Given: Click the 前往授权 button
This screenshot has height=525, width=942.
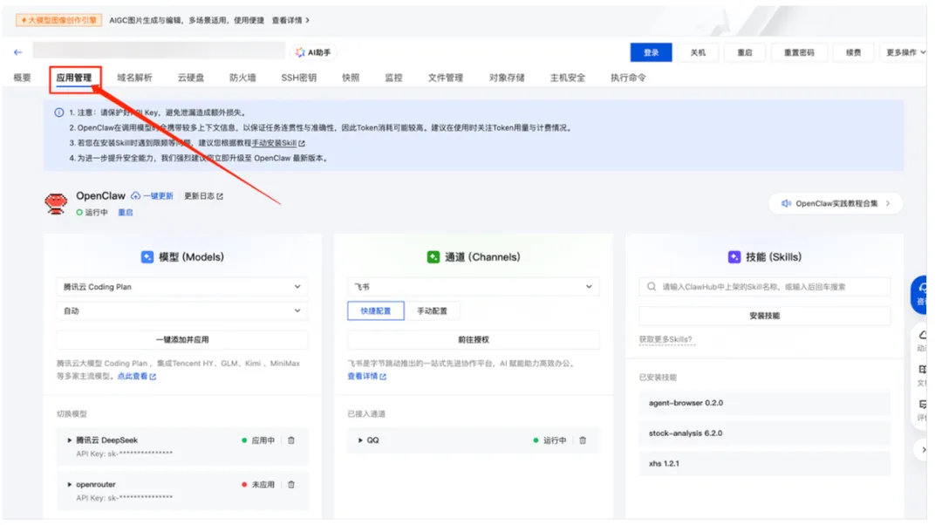Looking at the screenshot, I should (x=474, y=340).
